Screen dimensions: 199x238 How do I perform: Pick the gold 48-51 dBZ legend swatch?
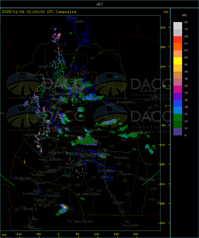pos(178,68)
